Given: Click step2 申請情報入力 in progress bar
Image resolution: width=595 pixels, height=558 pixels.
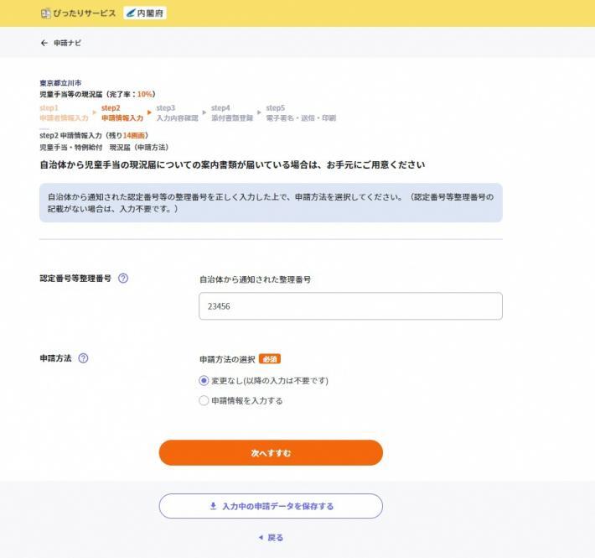Looking at the screenshot, I should [122, 112].
